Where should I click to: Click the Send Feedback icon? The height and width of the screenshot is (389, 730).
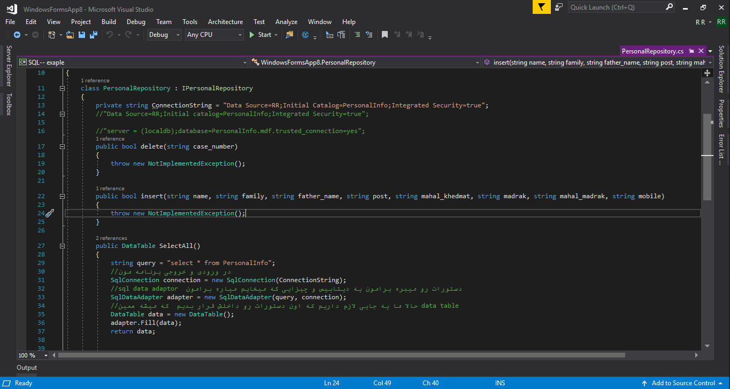click(559, 7)
